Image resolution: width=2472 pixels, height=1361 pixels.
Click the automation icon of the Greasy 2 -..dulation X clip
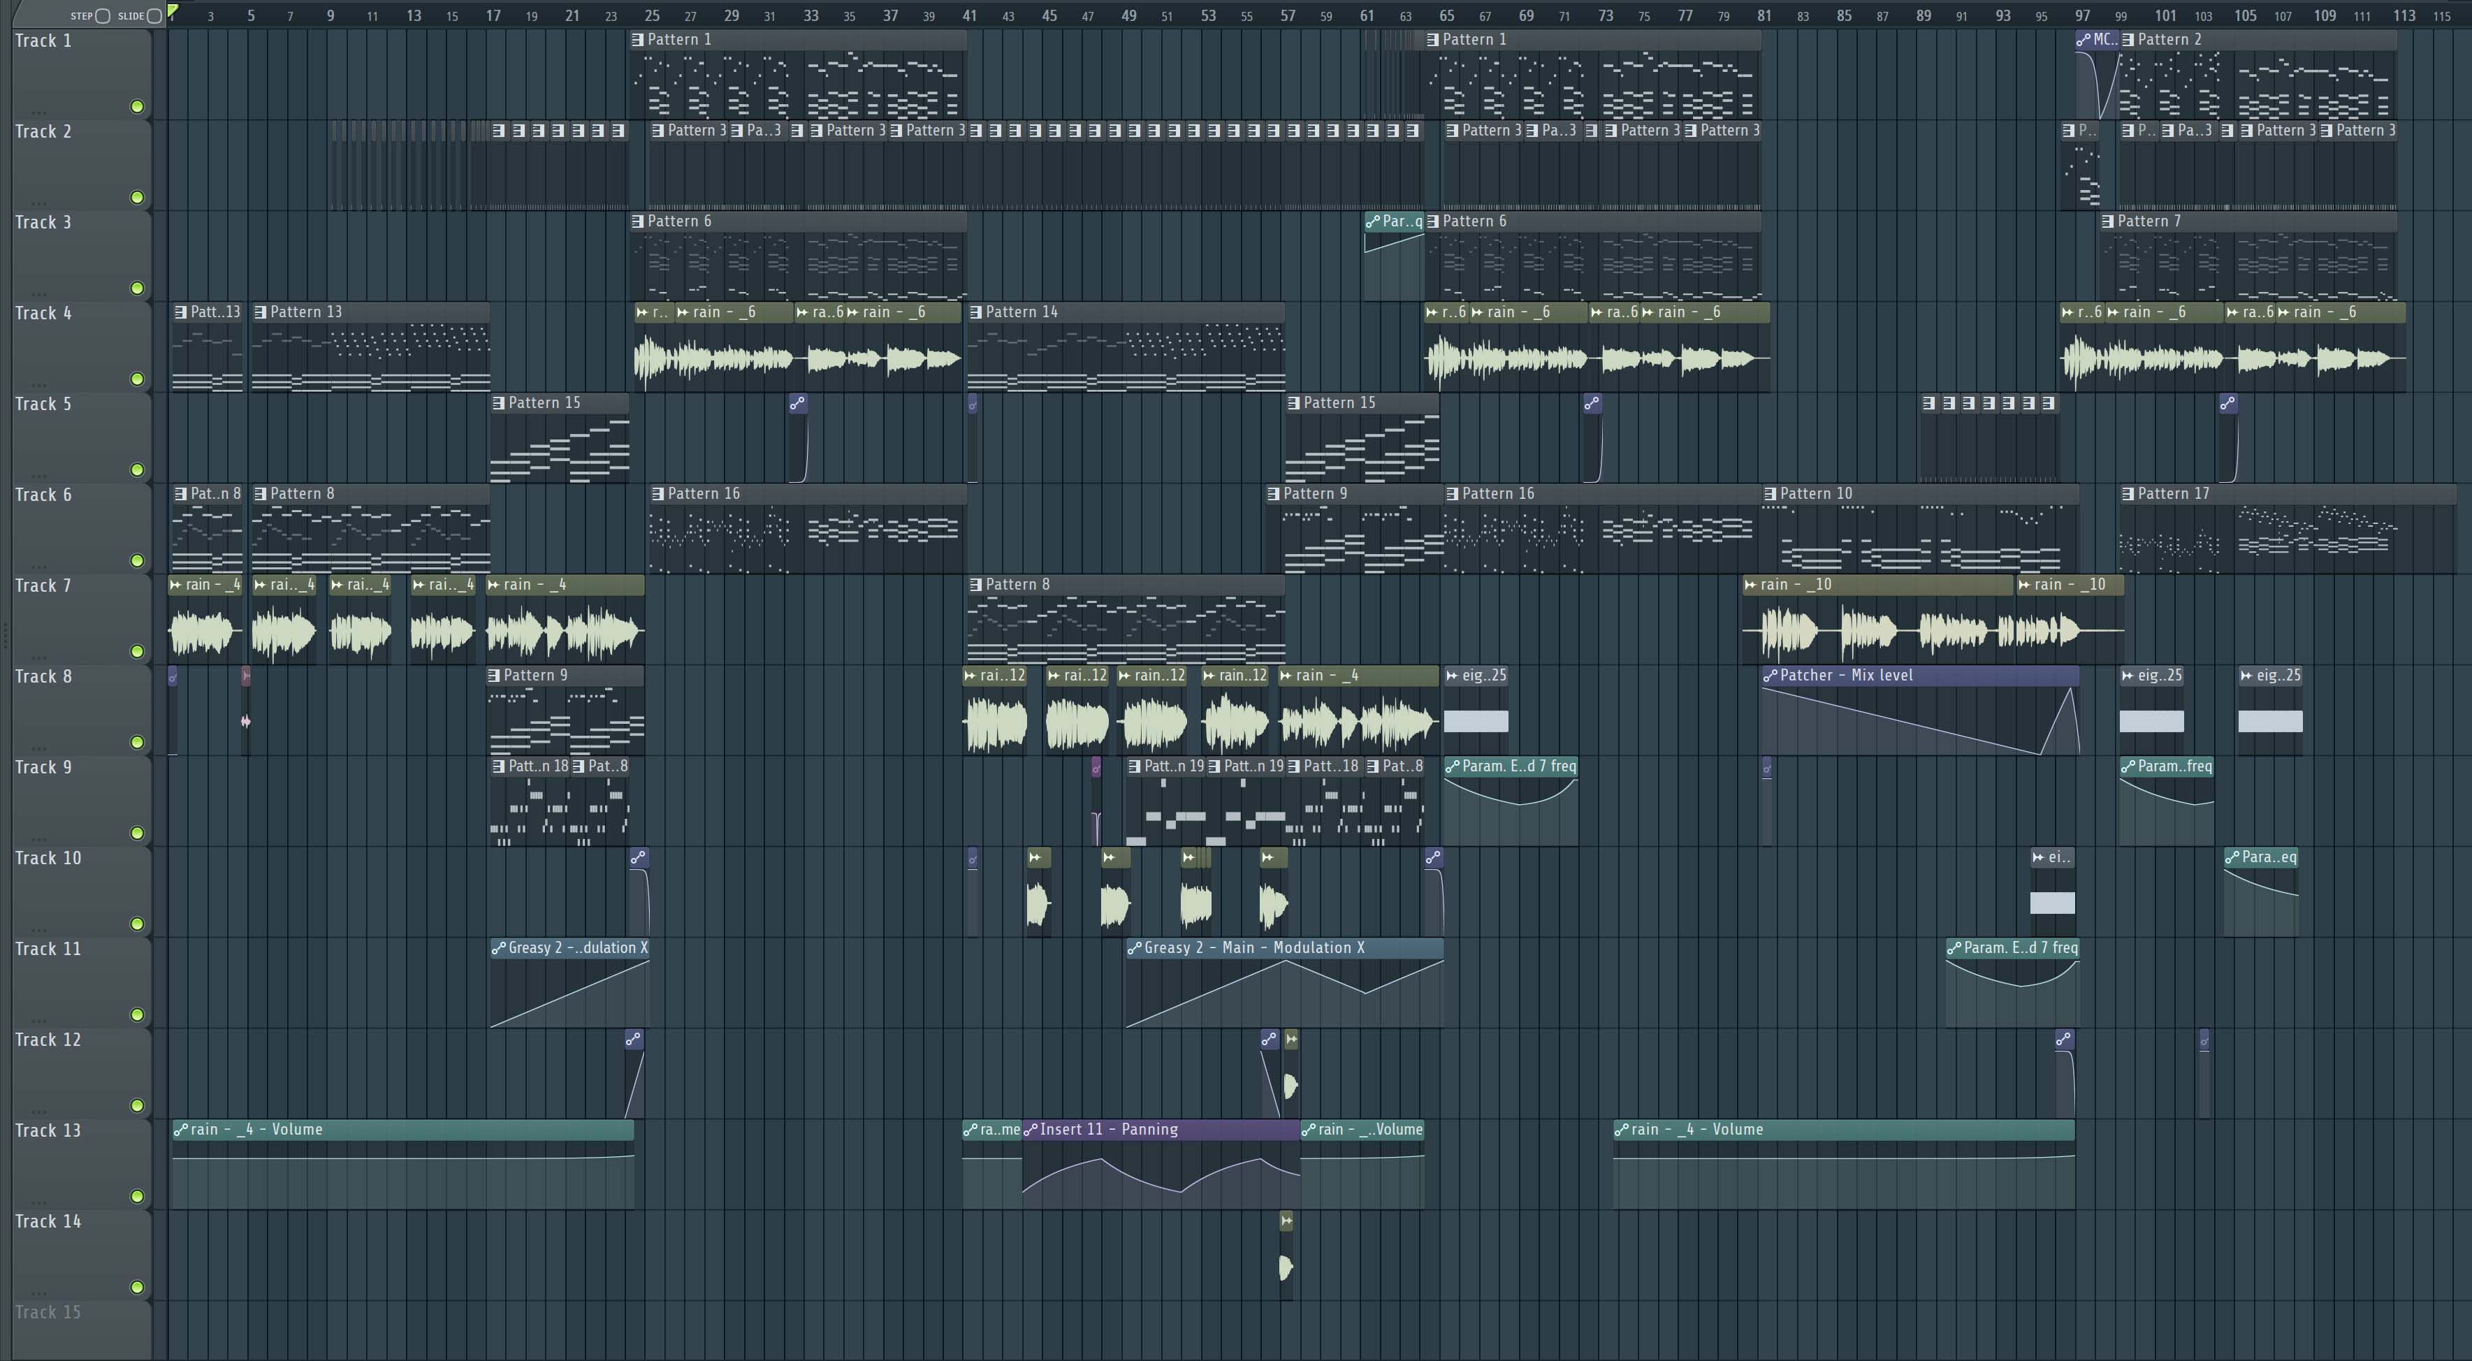(499, 947)
